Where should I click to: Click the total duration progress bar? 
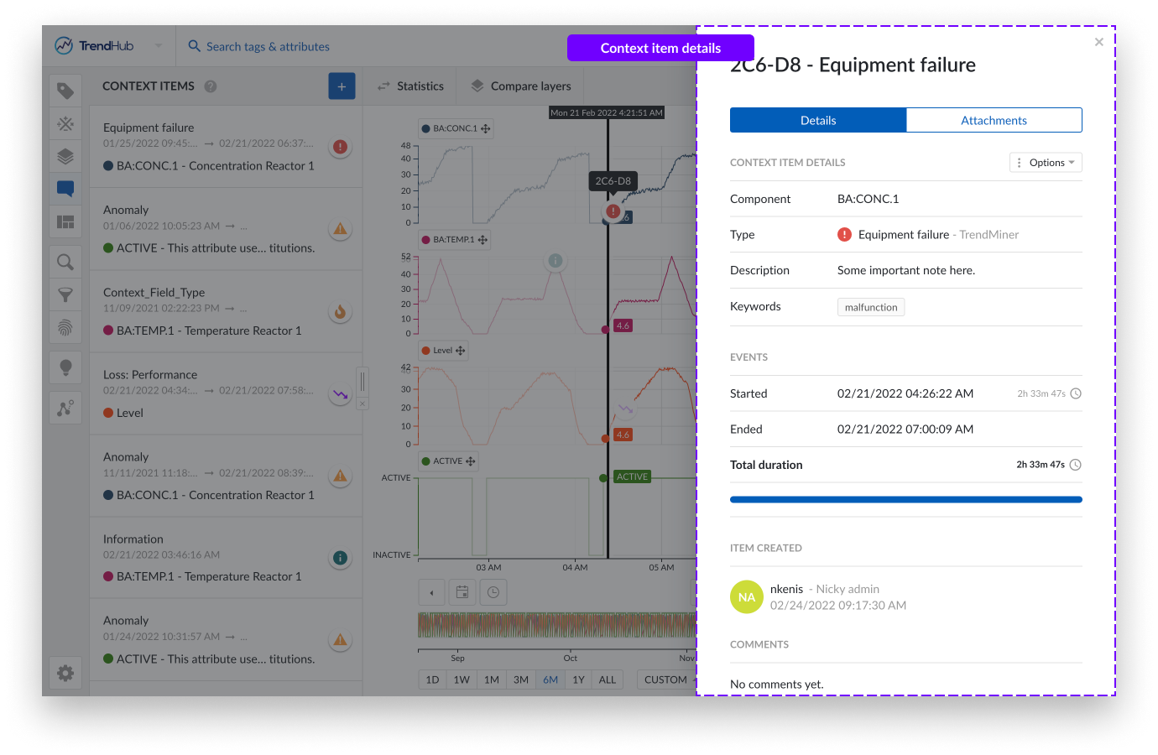pos(905,500)
